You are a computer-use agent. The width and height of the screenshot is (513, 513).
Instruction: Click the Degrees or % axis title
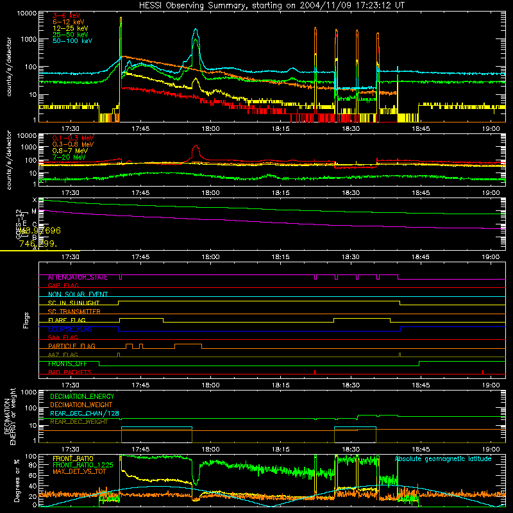click(x=17, y=480)
